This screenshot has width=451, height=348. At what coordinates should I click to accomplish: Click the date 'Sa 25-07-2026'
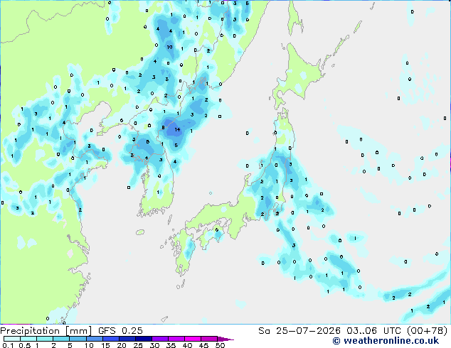(x=299, y=331)
